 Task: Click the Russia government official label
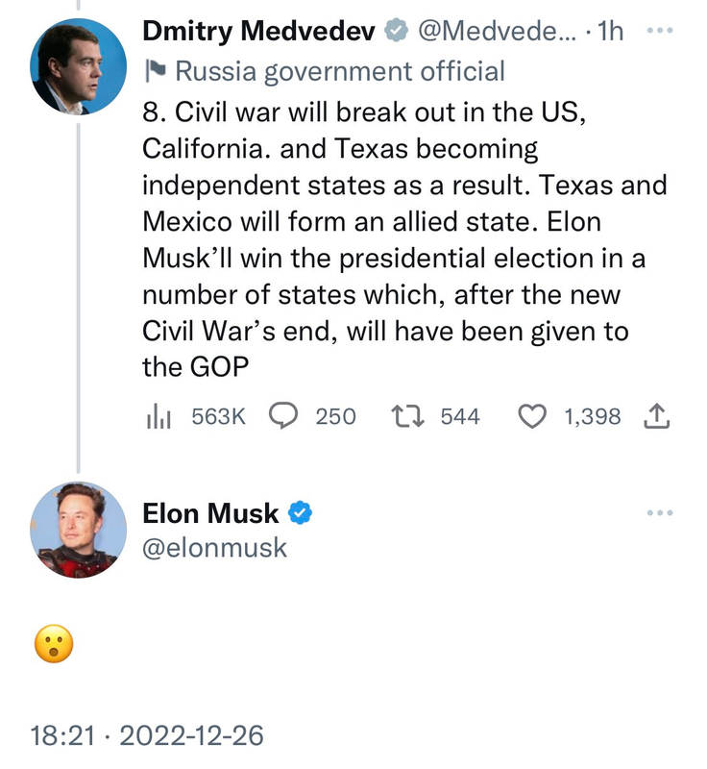coord(340,70)
